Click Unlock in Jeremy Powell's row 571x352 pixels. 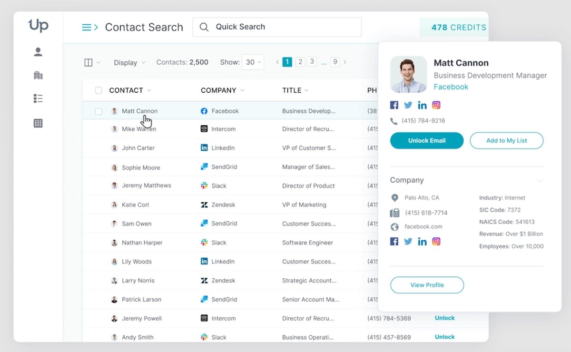pos(445,318)
